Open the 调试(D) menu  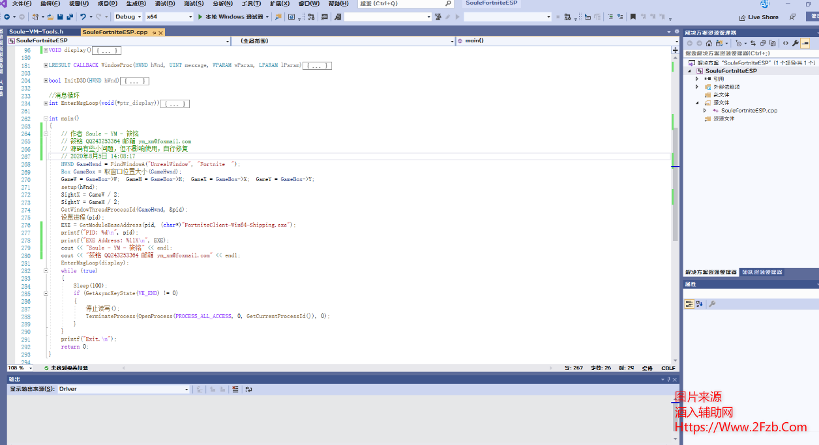(x=164, y=4)
